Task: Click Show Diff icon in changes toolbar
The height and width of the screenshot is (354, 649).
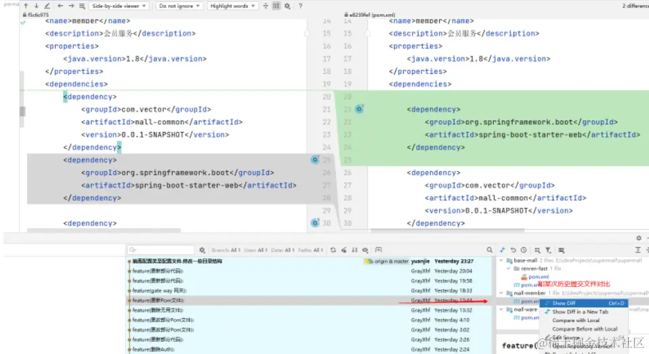Action: (x=502, y=250)
